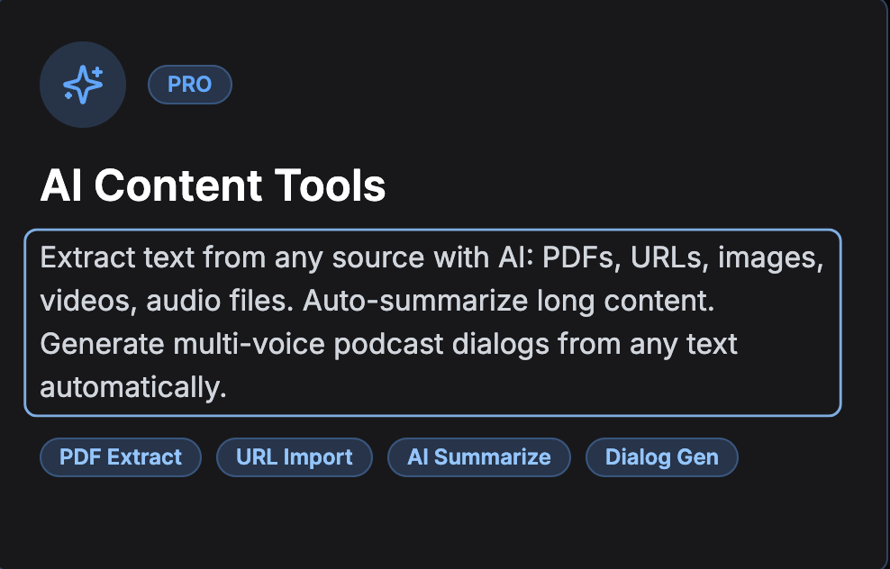Click the circular sparkle logo background
Image resolution: width=890 pixels, height=569 pixels.
pyautogui.click(x=83, y=84)
